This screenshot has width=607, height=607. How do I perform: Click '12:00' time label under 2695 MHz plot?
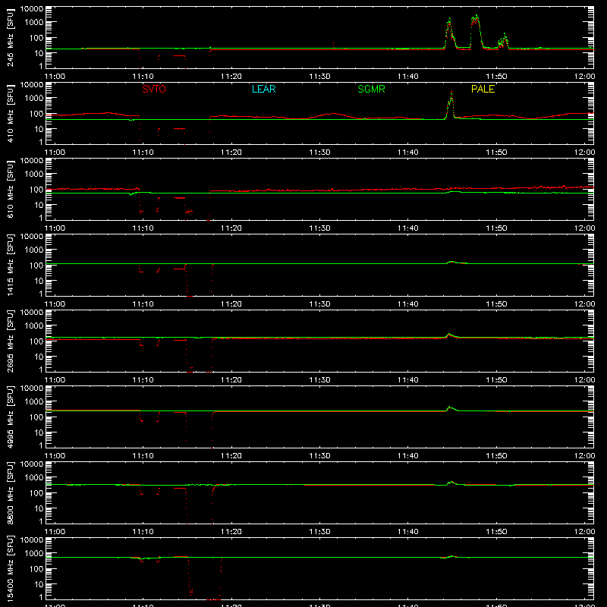click(584, 380)
